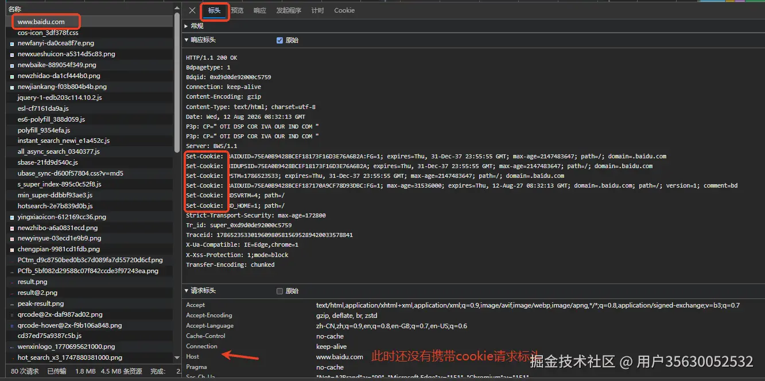765x381 pixels.
Task: Click the 80 次请求 status bar entry
Action: (25, 371)
